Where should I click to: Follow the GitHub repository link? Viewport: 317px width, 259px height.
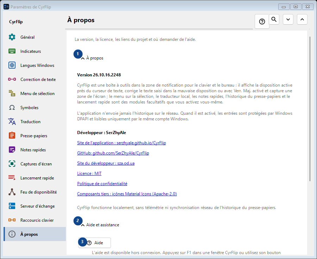click(113, 153)
